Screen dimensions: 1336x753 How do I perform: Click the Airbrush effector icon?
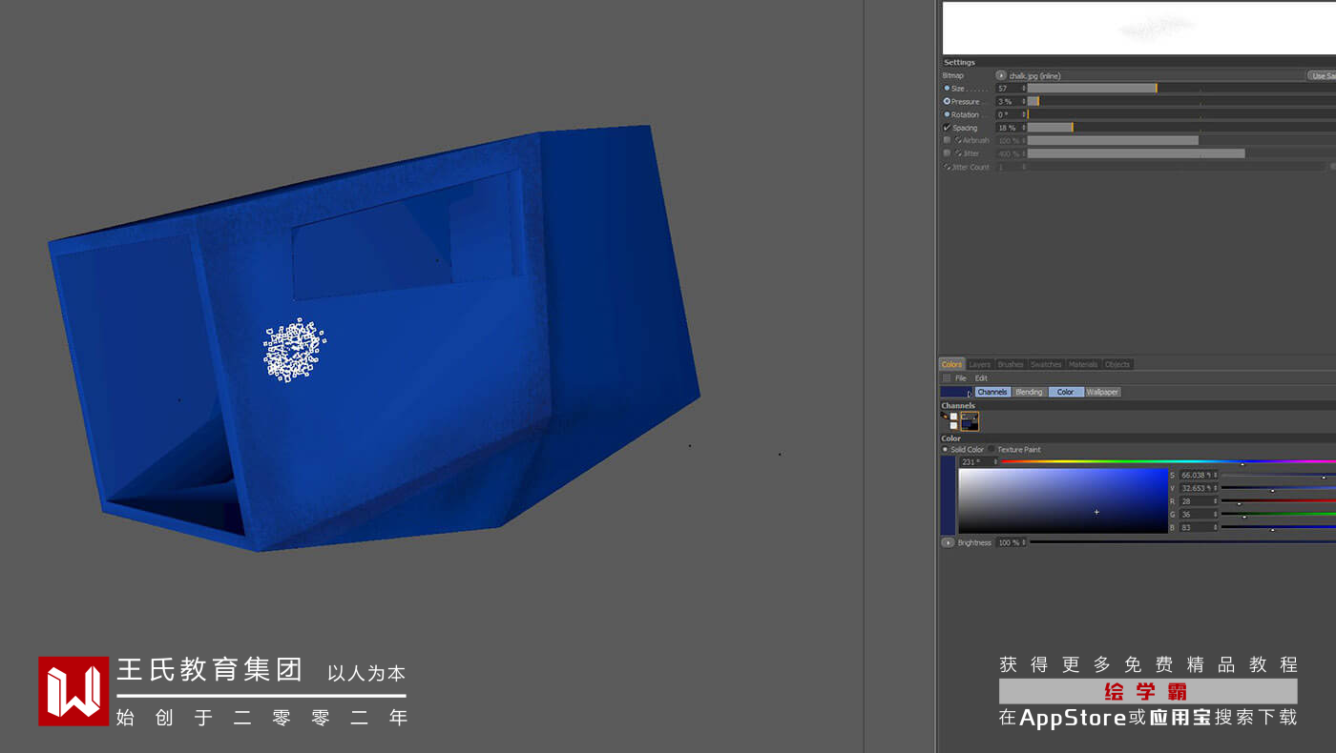tap(958, 140)
